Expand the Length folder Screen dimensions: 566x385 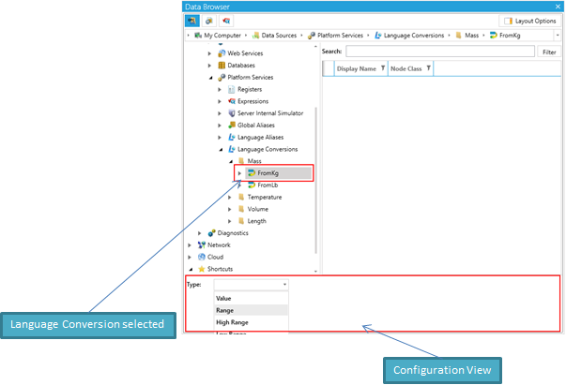pyautogui.click(x=230, y=221)
